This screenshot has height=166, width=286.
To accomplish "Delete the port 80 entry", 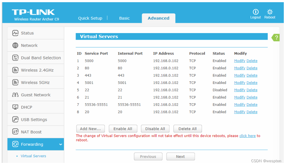I will point(252,68).
